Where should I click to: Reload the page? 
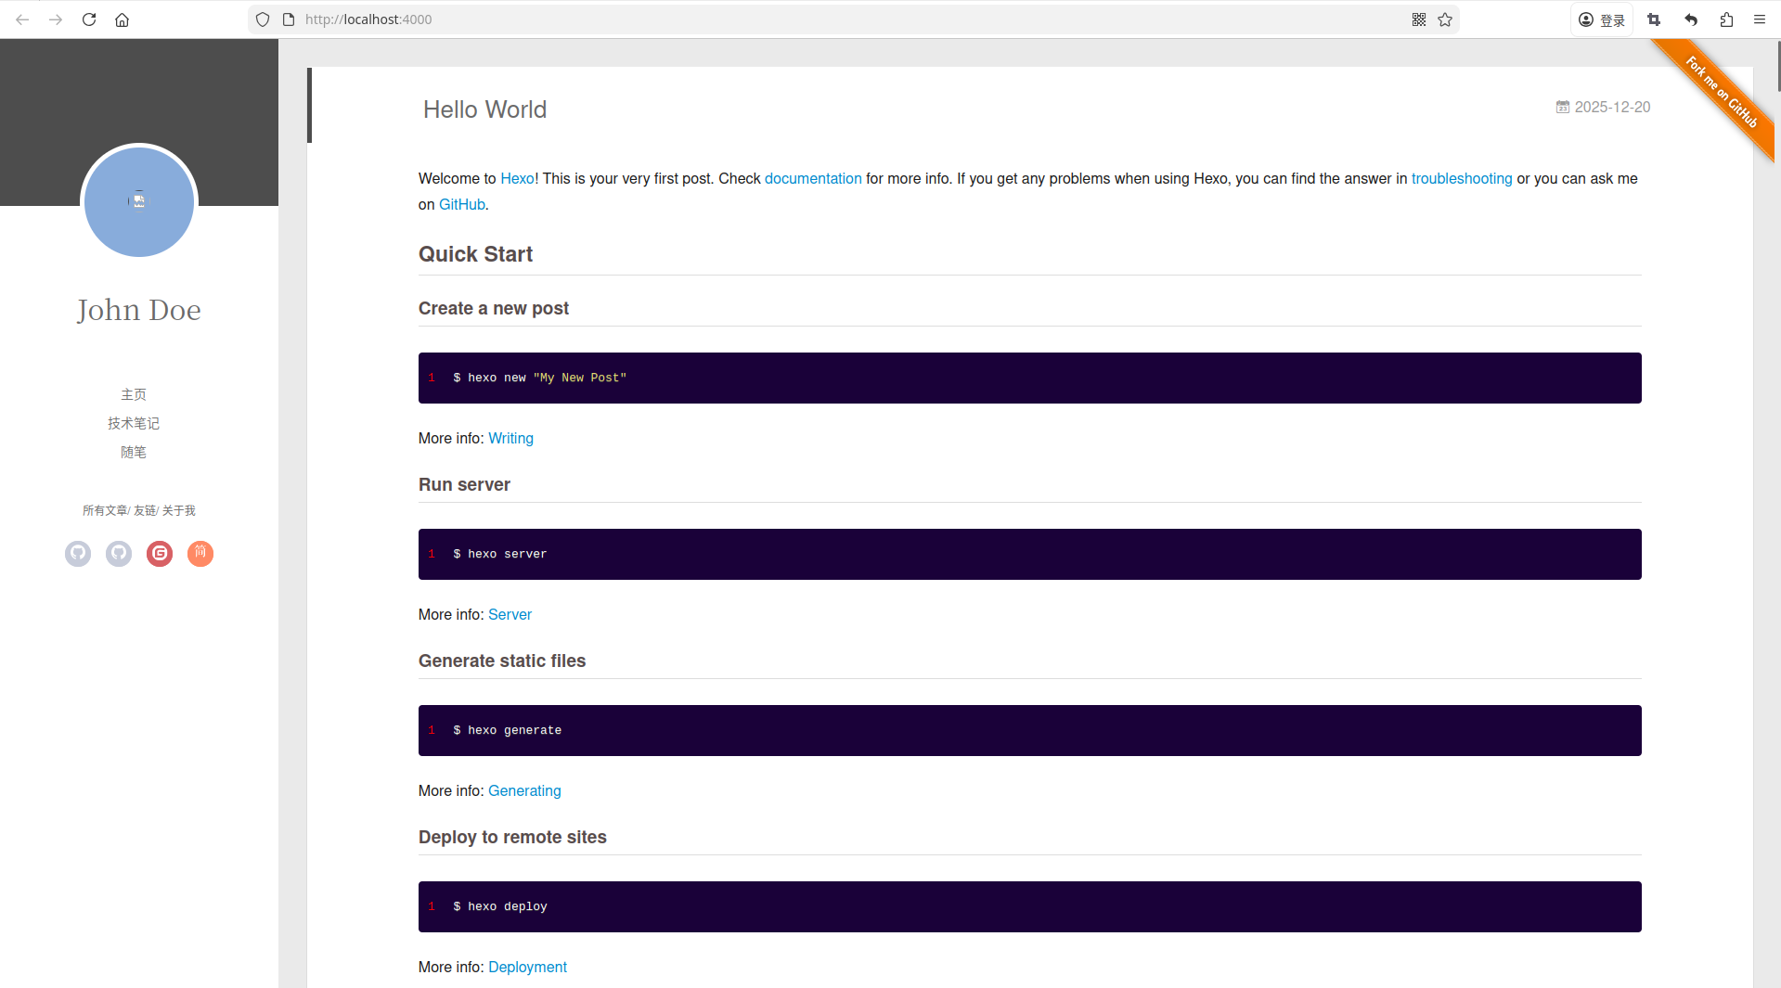point(89,19)
